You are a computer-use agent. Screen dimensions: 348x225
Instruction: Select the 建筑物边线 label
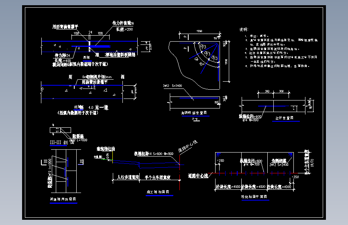tap(106, 149)
